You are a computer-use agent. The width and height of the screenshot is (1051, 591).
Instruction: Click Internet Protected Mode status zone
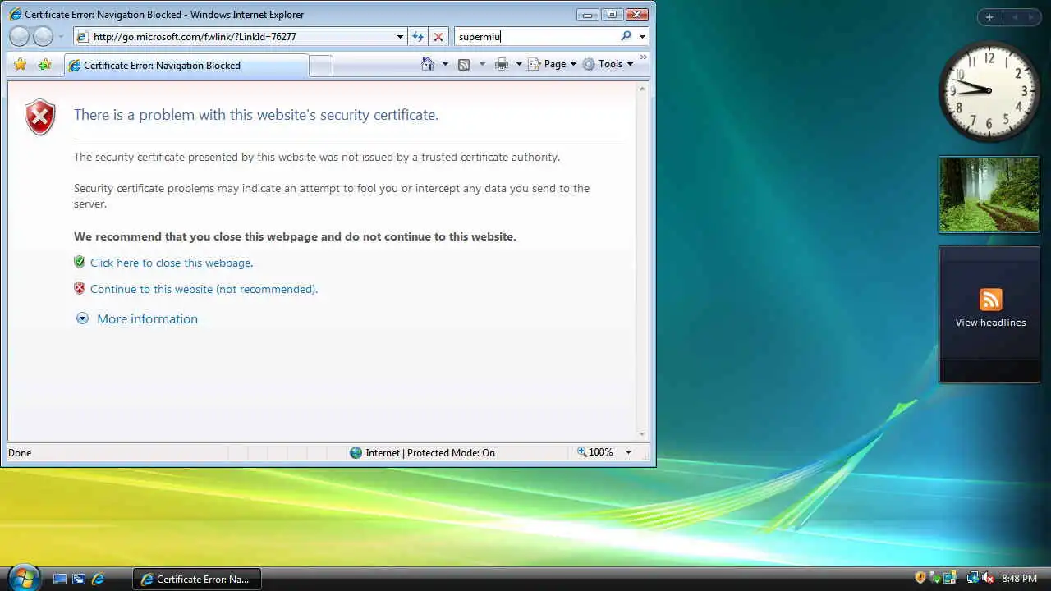[x=422, y=452]
